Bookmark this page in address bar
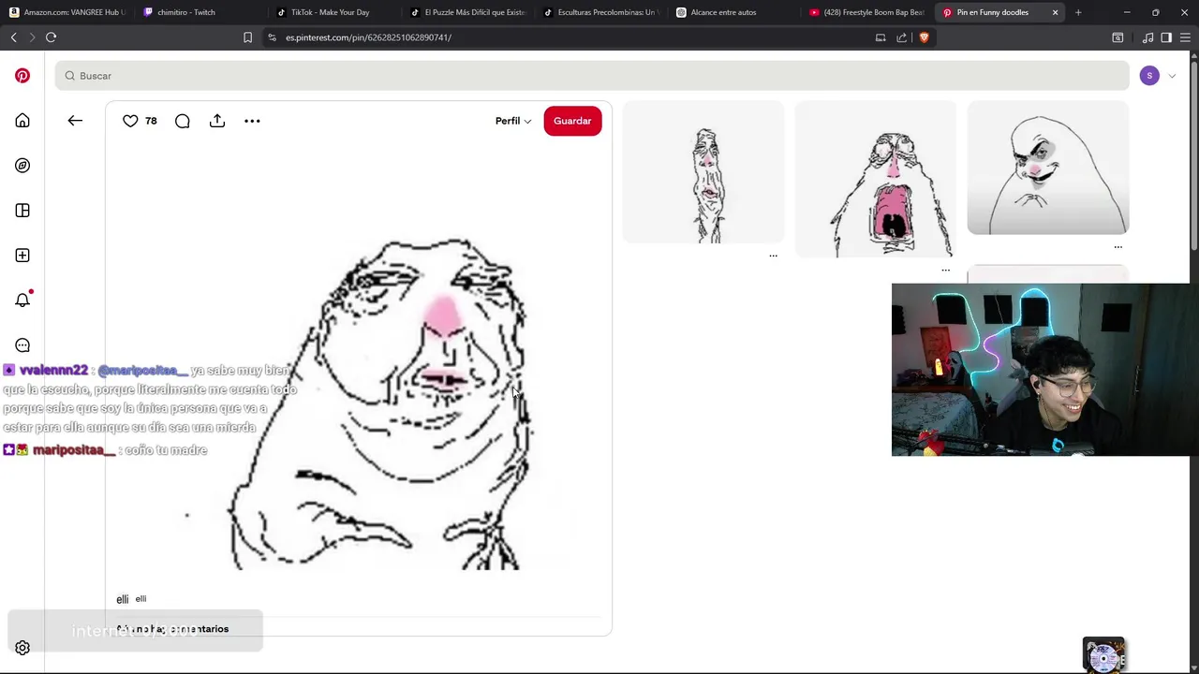The width and height of the screenshot is (1199, 674). tap(247, 37)
